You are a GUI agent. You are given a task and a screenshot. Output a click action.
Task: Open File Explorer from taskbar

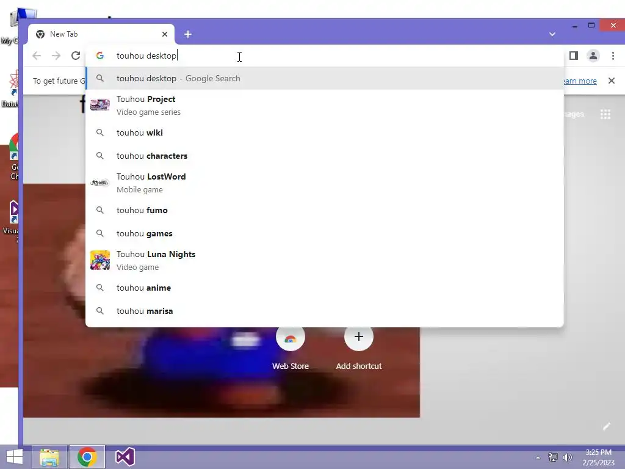(49, 457)
